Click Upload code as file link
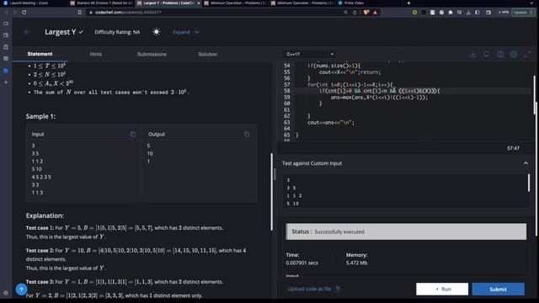 pyautogui.click(x=309, y=289)
